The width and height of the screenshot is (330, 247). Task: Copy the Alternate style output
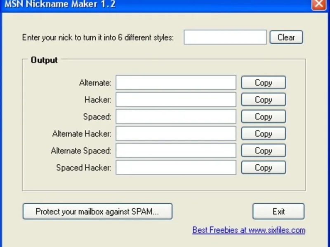click(x=264, y=83)
